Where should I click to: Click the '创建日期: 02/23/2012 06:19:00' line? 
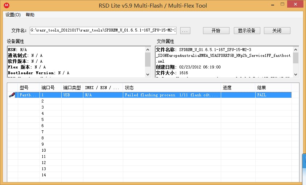[x=188, y=67]
